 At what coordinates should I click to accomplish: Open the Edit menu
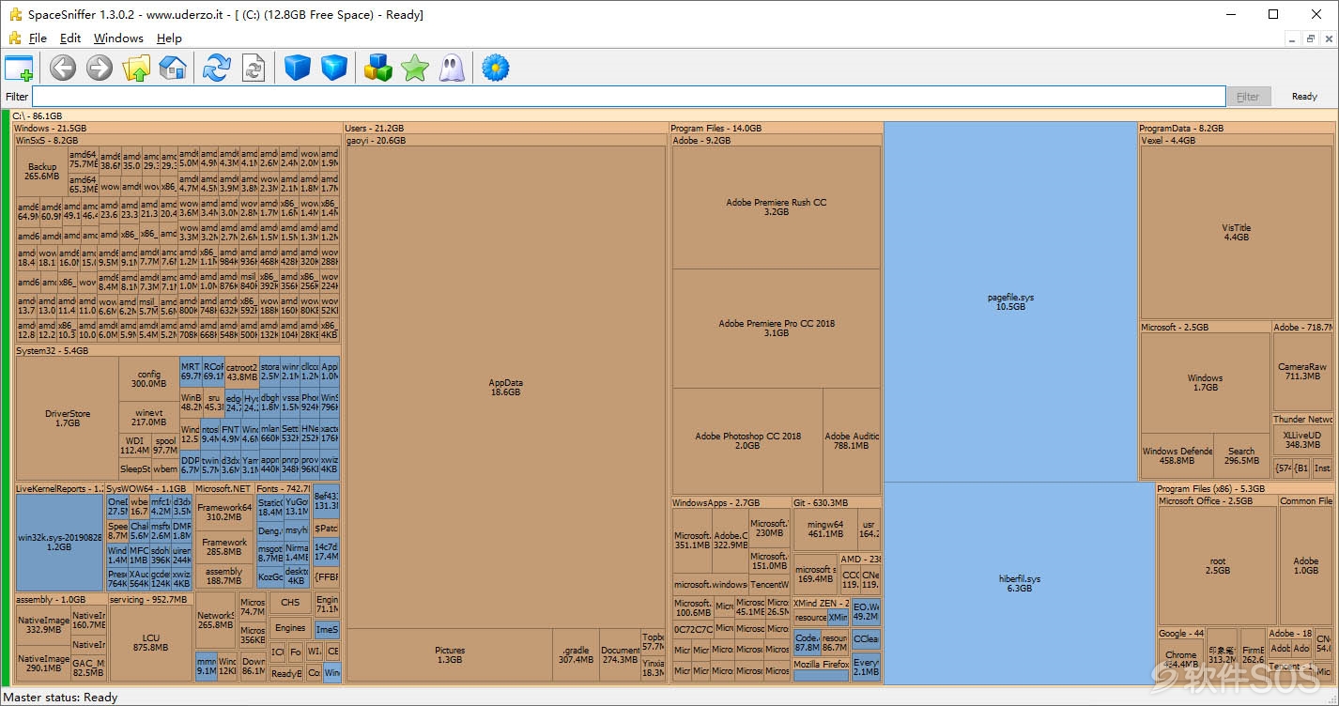[70, 38]
